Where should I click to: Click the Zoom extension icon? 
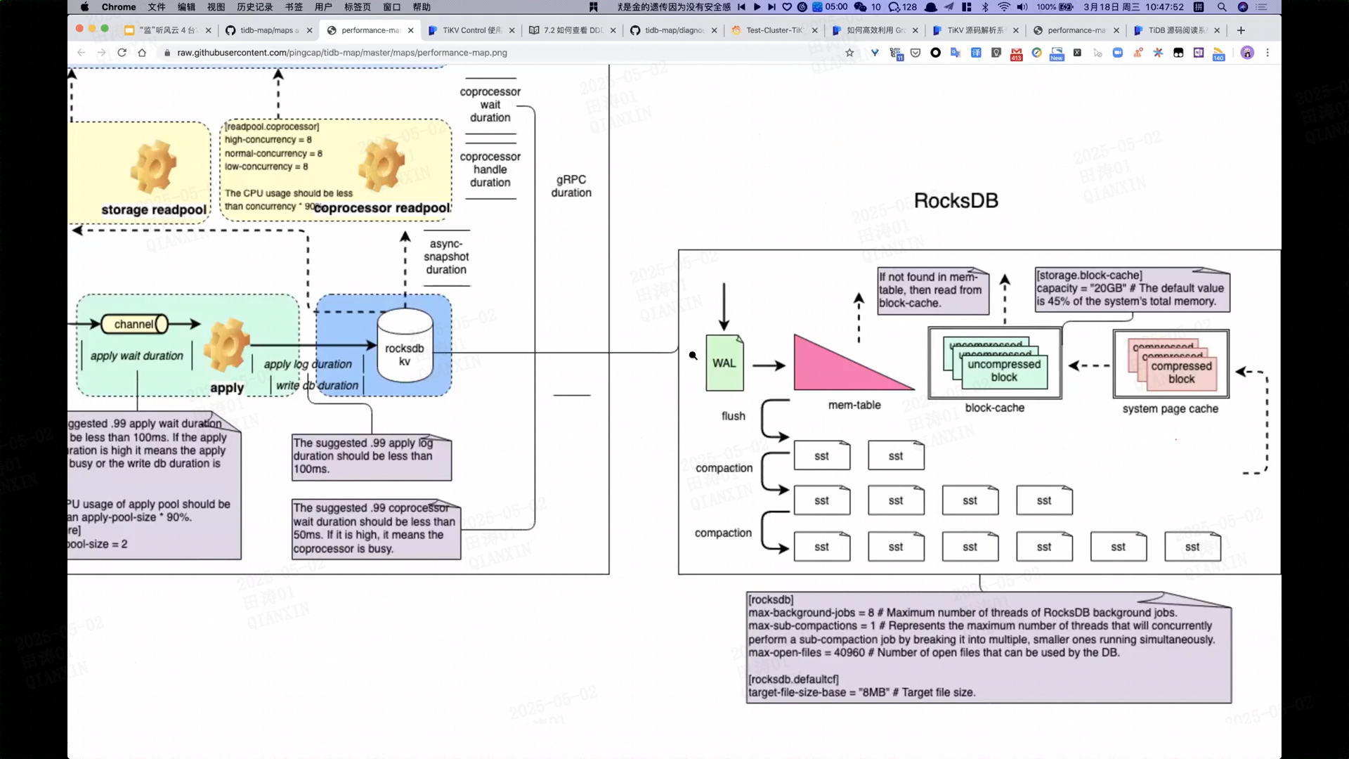(x=1117, y=53)
